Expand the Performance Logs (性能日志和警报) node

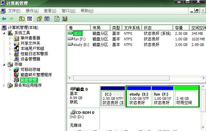coord(10,54)
